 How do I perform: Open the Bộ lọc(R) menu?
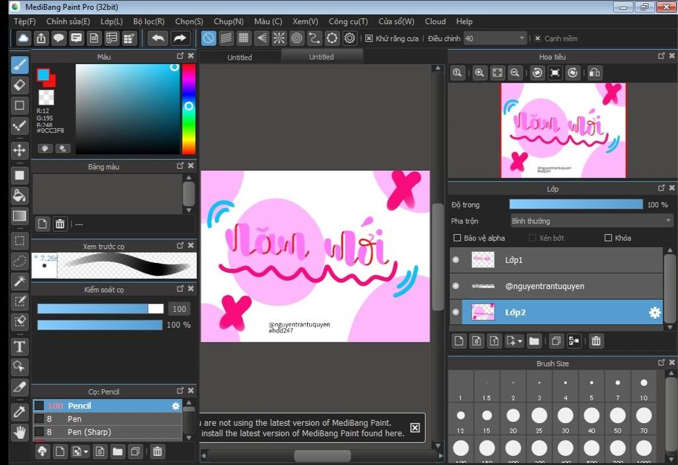[149, 21]
